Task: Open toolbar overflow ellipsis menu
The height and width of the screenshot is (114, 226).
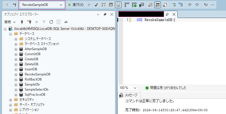Action: [212, 5]
